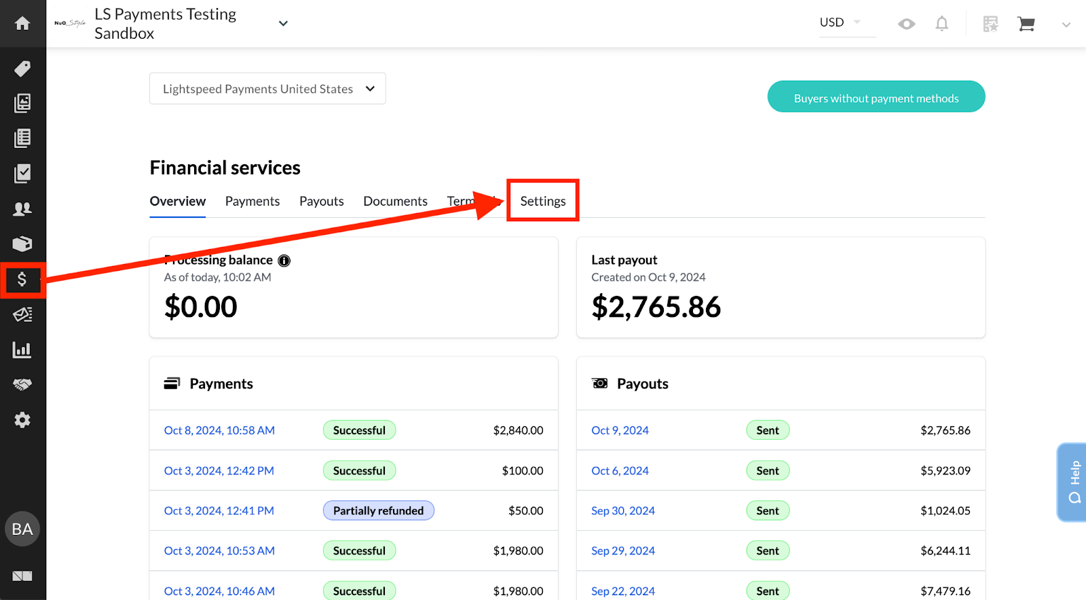Open payment Oct 3, 2024, 10:46 AM

(x=219, y=591)
